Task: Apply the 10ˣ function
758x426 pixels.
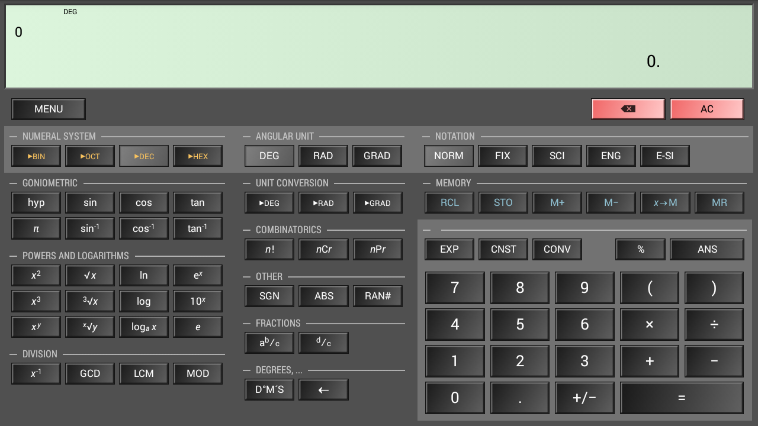Action: 198,301
